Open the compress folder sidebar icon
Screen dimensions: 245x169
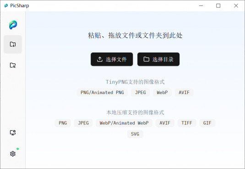[x=13, y=44]
